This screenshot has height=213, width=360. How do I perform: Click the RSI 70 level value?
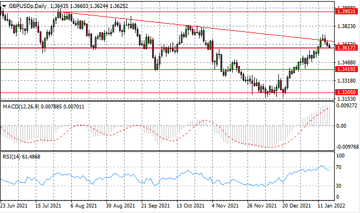pyautogui.click(x=338, y=167)
